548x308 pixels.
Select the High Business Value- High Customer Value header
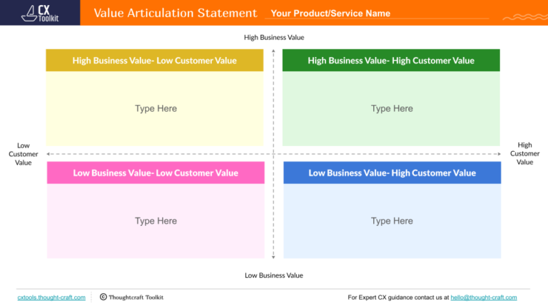click(x=391, y=61)
